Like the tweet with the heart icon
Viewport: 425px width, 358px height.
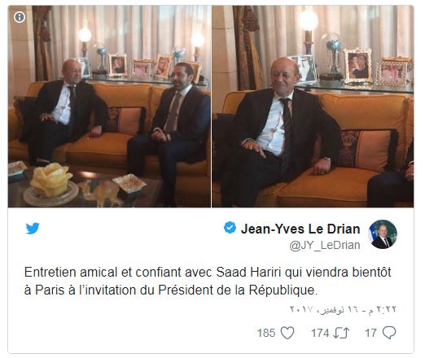287,333
